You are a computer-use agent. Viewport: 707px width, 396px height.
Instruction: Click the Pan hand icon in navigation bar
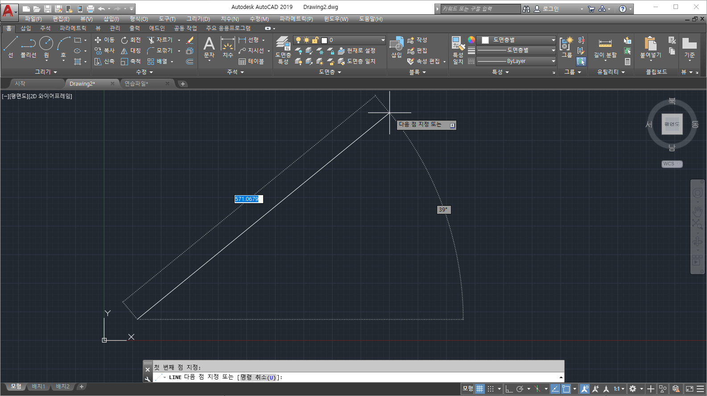[x=698, y=211]
